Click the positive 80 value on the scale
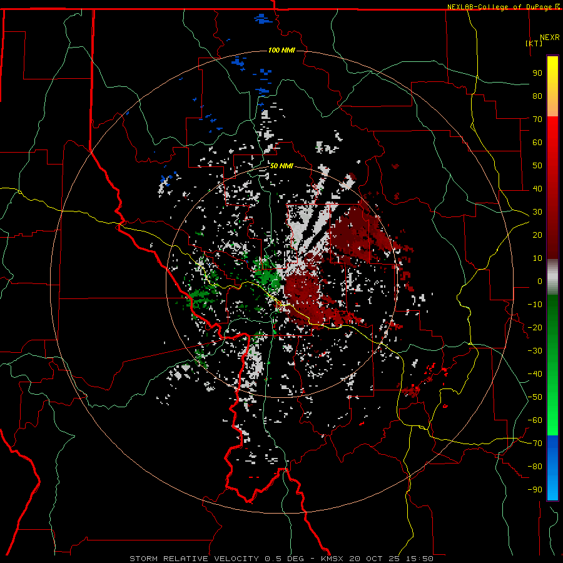Screen dimensions: 563x563 click(537, 96)
